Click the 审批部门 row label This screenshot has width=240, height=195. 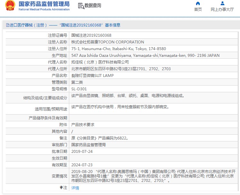coord(59,145)
